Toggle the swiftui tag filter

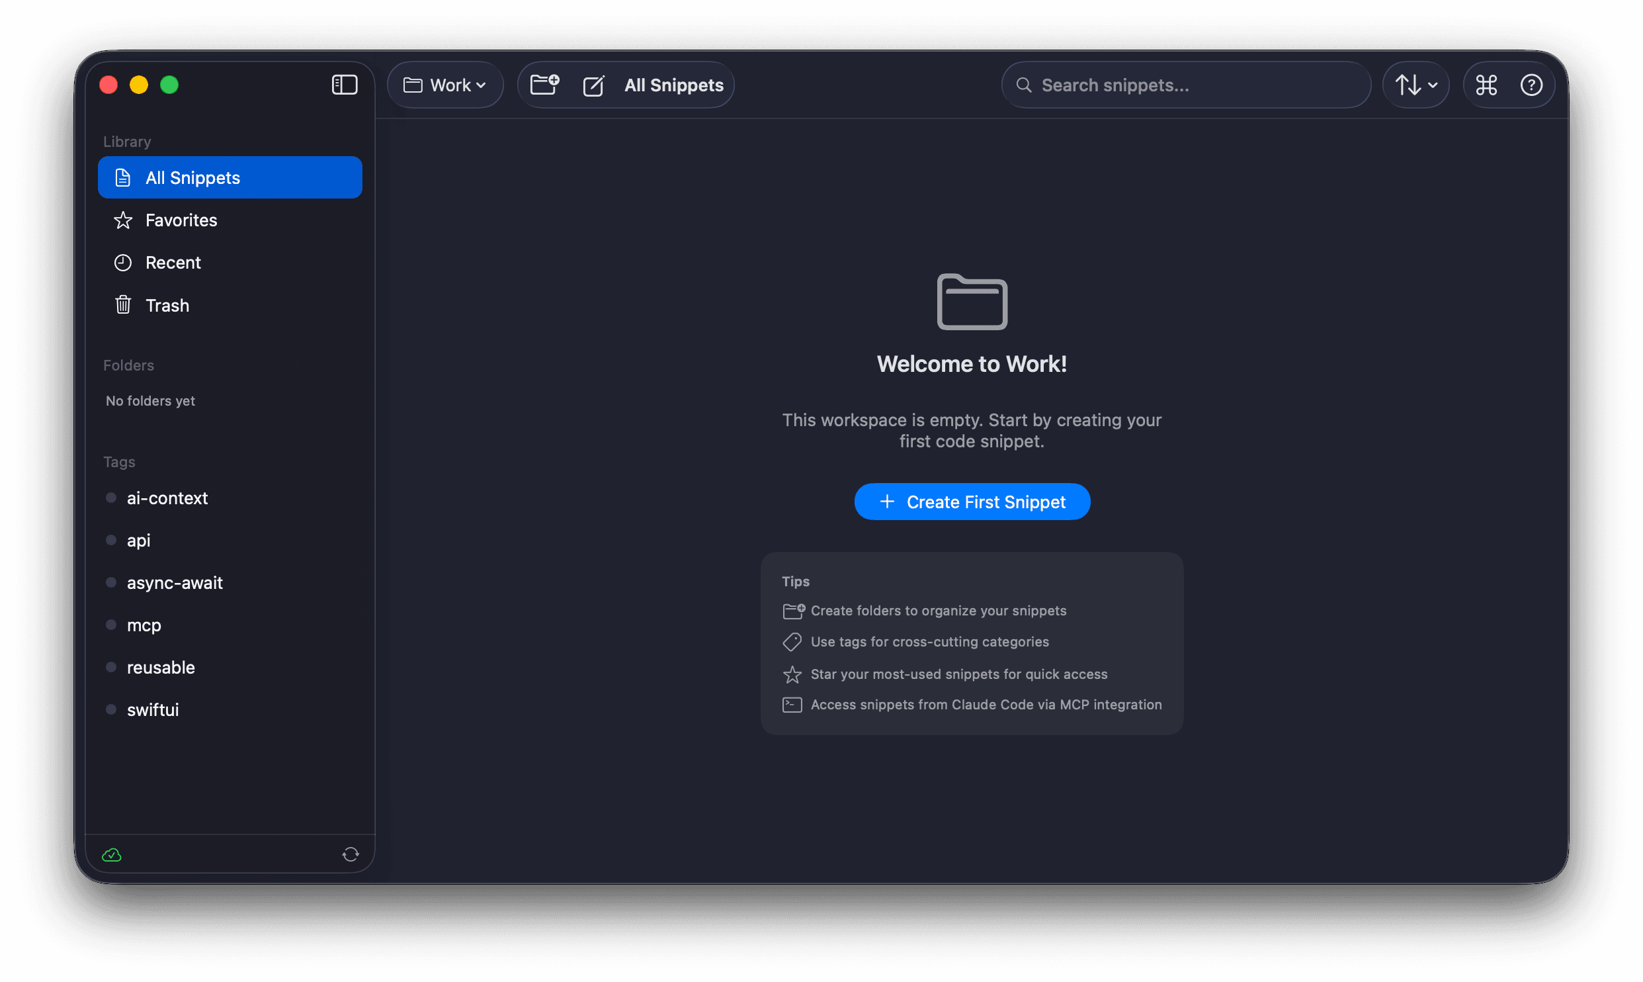[153, 709]
